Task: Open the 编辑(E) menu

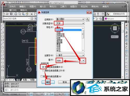Action: point(22,6)
